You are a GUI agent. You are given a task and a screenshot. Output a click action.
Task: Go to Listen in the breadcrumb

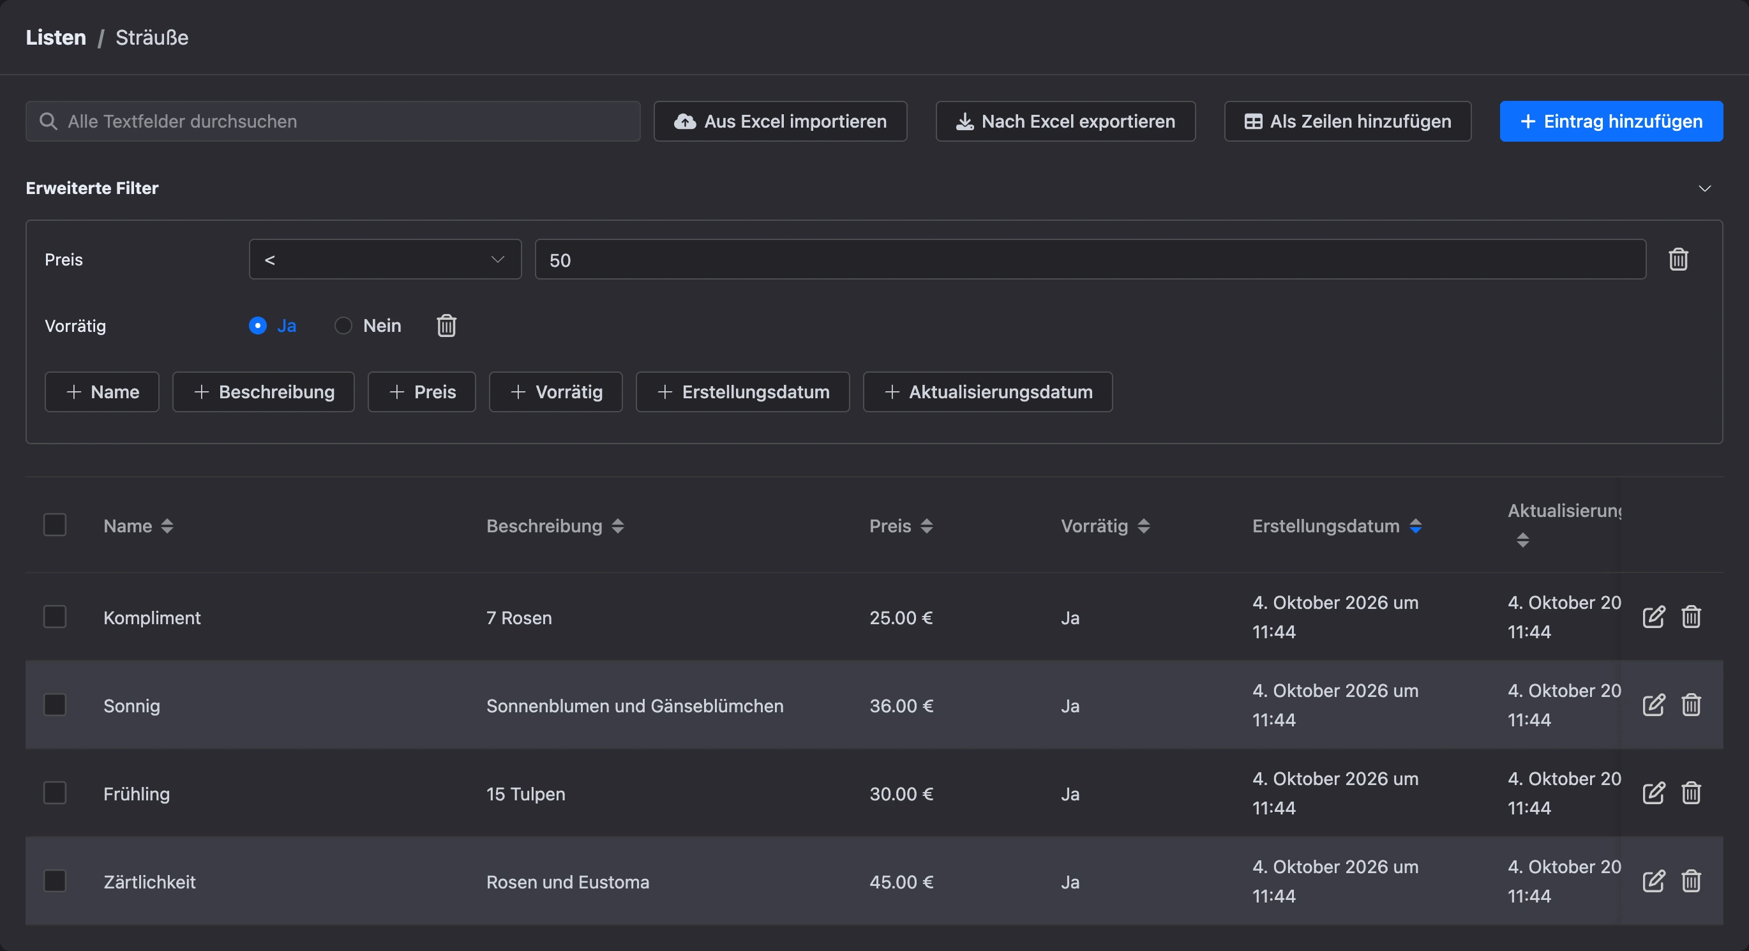click(x=56, y=37)
